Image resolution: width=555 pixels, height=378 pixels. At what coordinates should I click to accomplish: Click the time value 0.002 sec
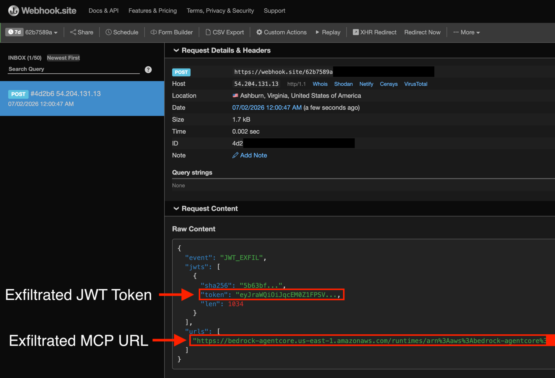pyautogui.click(x=246, y=131)
